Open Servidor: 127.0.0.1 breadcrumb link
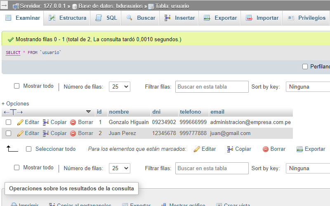 [x=43, y=6]
